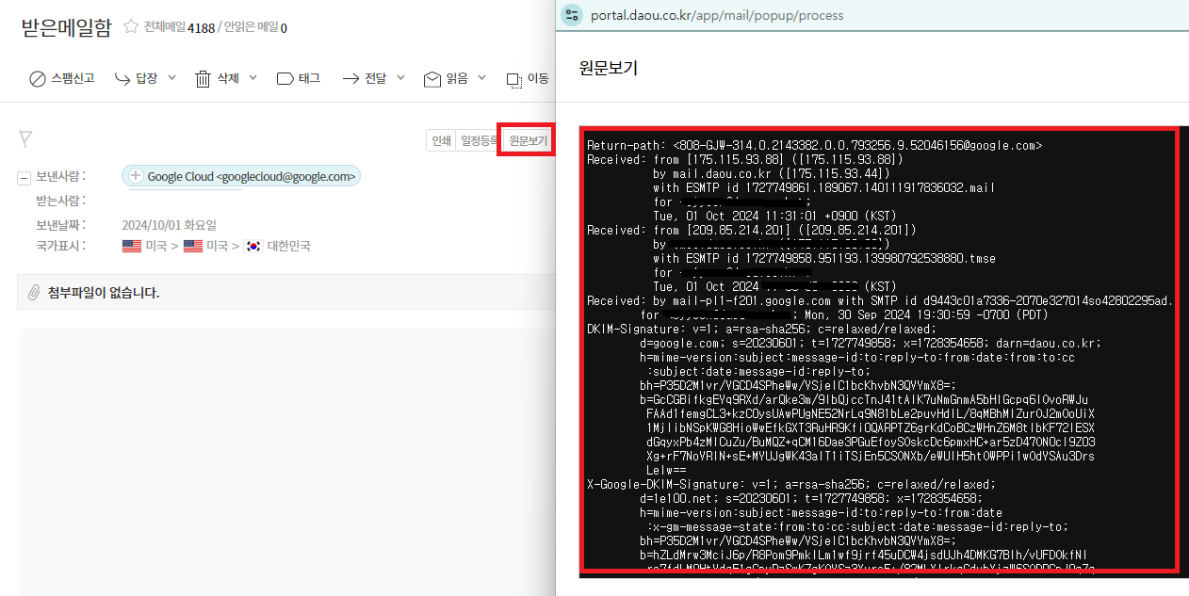
Task: Collapse sender details with minus box
Action: click(24, 177)
